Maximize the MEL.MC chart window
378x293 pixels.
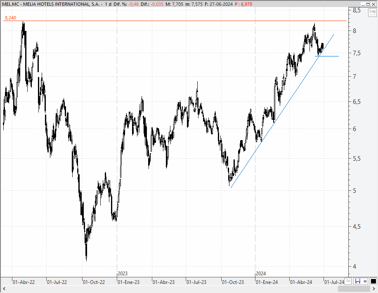click(x=368, y=4)
